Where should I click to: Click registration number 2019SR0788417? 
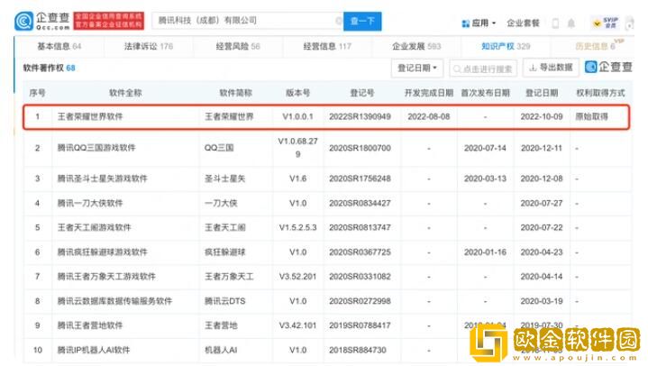pyautogui.click(x=360, y=325)
